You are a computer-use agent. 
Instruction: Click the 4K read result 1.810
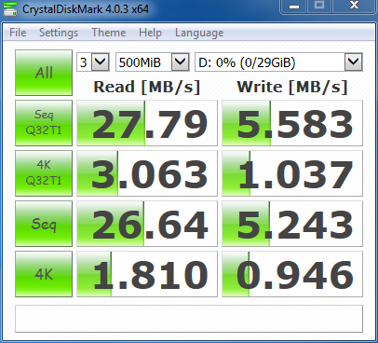[x=147, y=274]
